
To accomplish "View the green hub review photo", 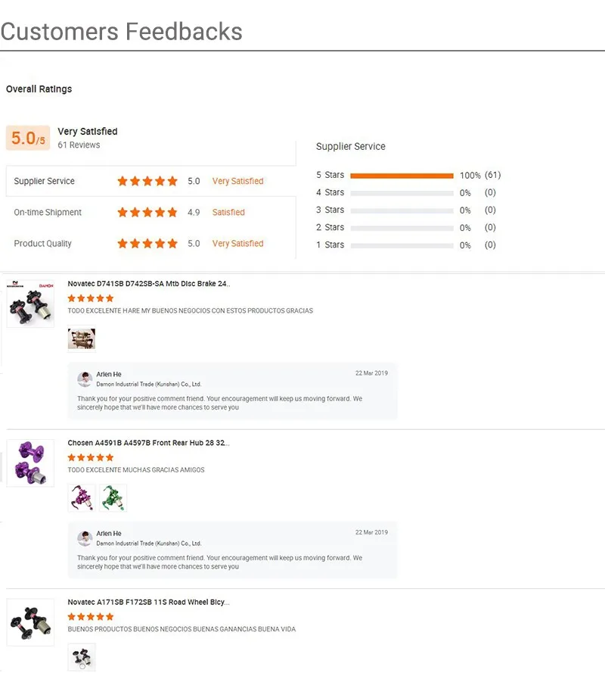I will tap(113, 498).
